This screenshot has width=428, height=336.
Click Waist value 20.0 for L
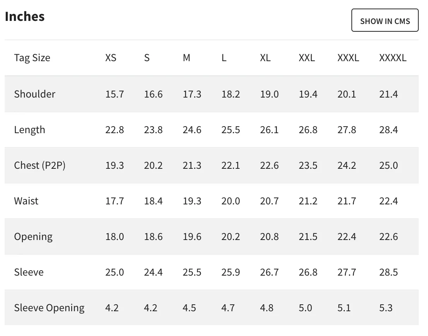231,201
